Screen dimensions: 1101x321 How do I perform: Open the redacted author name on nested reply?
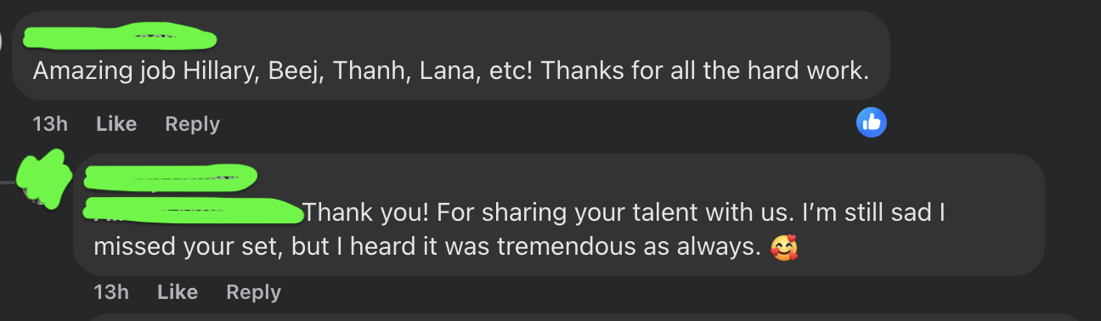click(x=172, y=177)
